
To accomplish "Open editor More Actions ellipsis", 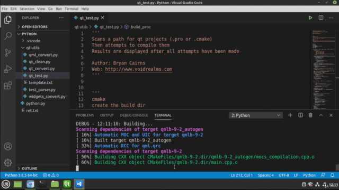I will click(x=331, y=18).
